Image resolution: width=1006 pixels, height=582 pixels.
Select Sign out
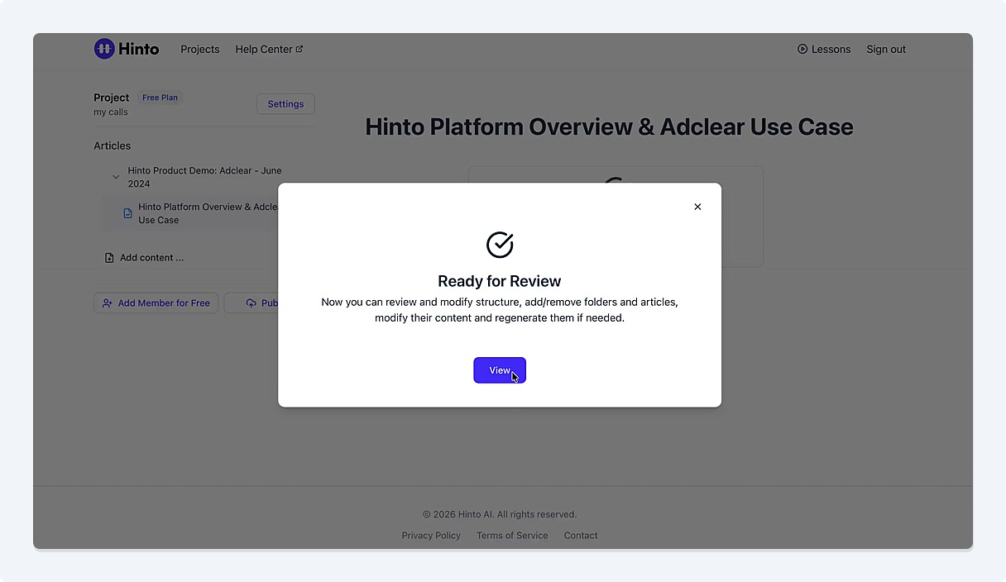(x=886, y=50)
